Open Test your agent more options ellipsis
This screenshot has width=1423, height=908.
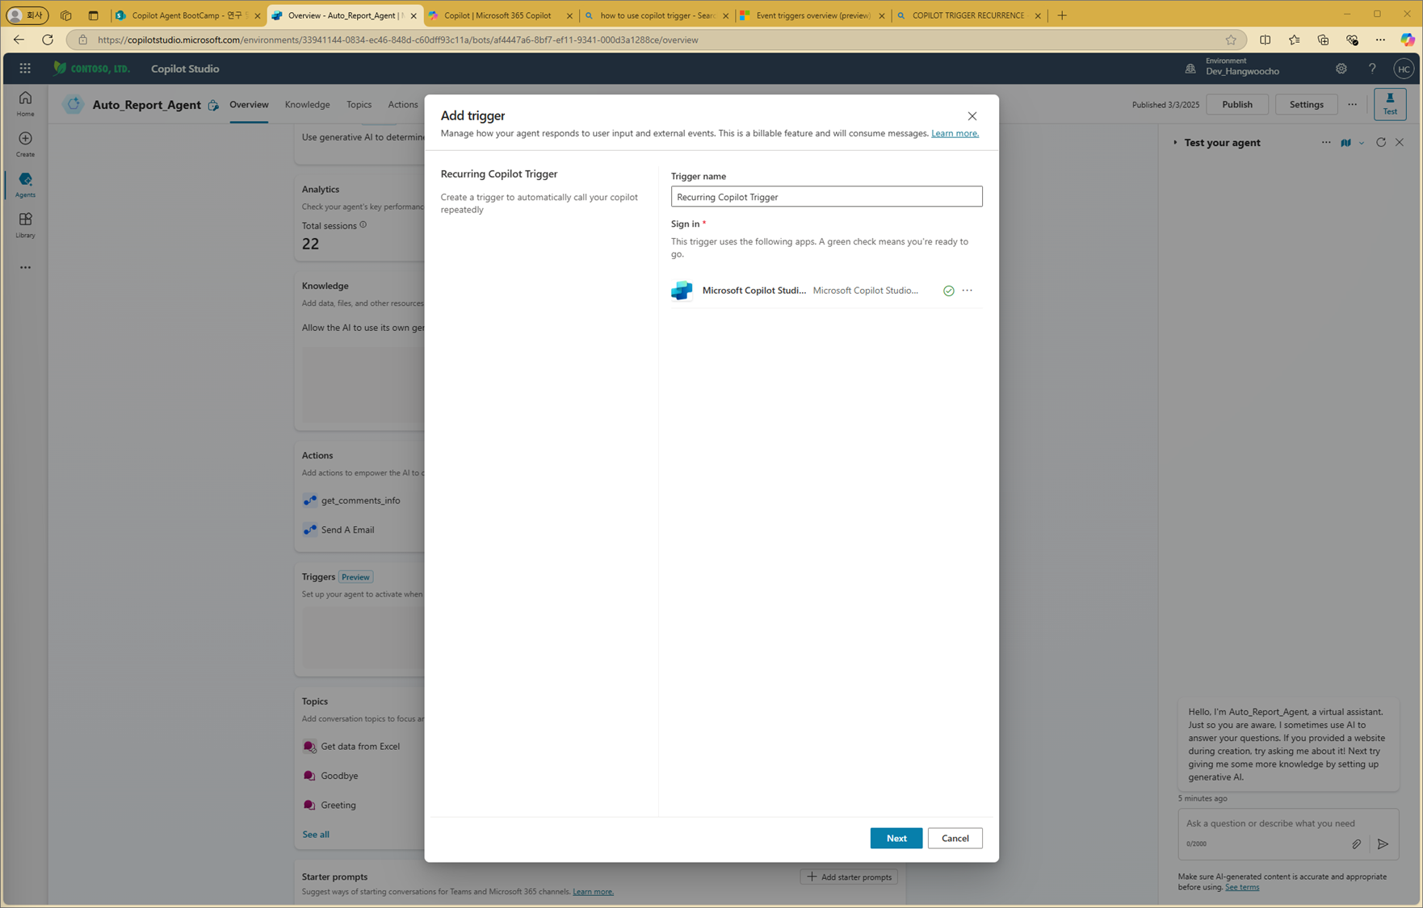coord(1326,143)
